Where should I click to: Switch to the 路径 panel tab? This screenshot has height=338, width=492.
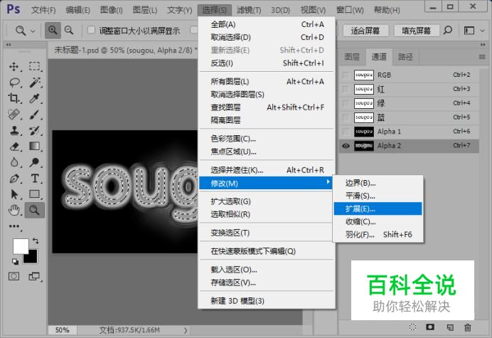pos(406,57)
